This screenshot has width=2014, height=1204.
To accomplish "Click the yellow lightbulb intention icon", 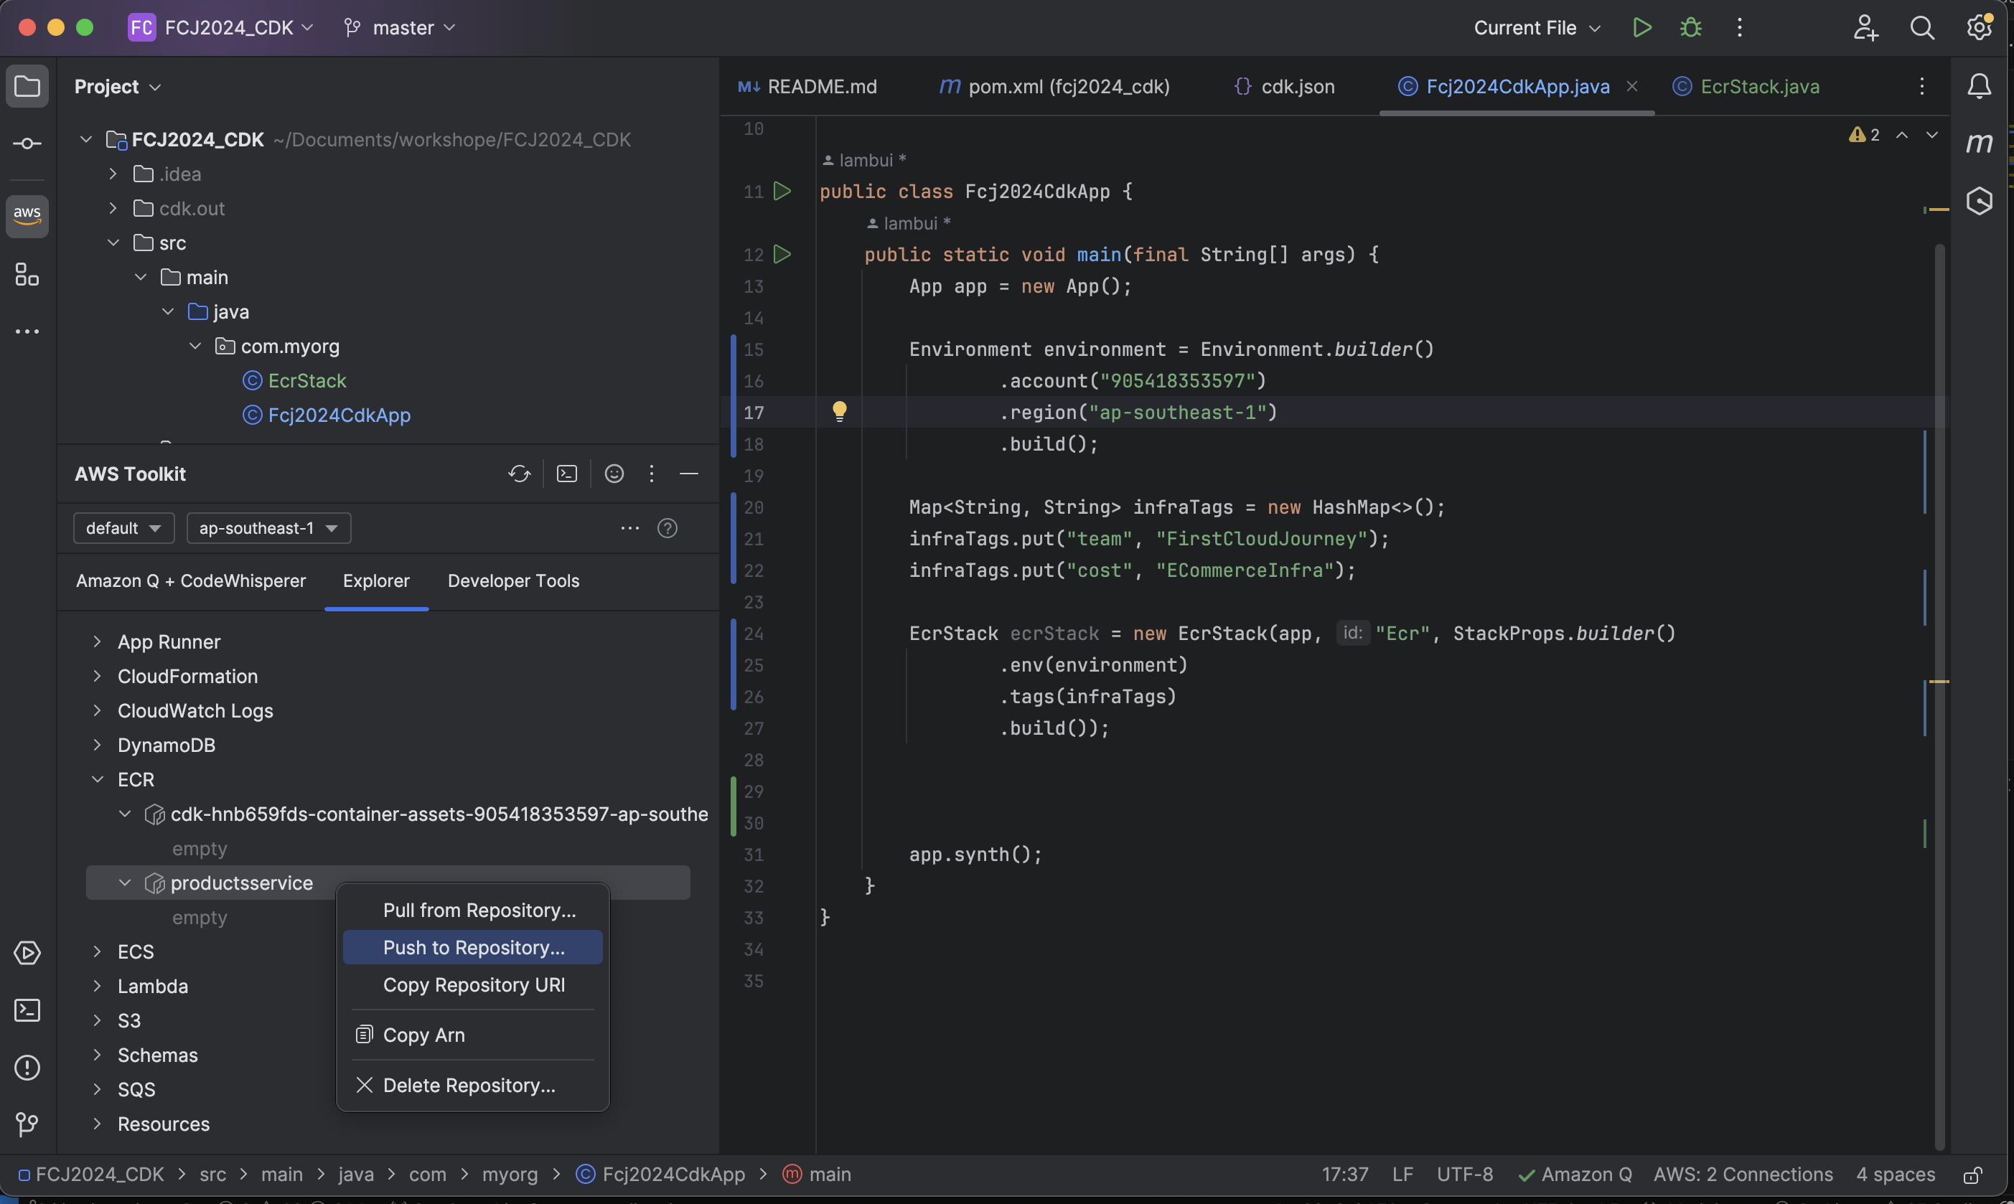I will 839,411.
